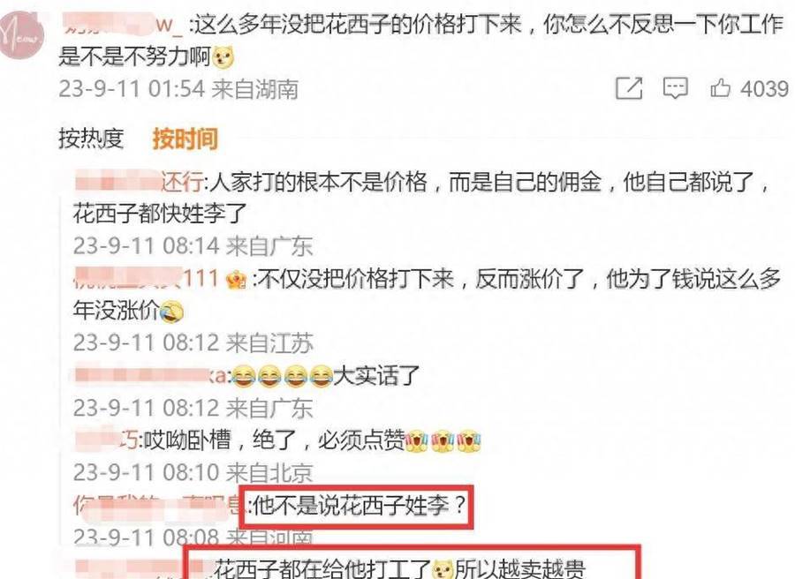795x579 pixels.
Task: Switch sorting to 按热度
Action: click(91, 138)
